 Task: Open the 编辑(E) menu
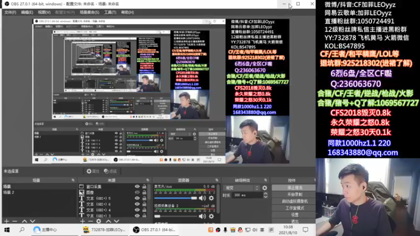tap(27, 12)
